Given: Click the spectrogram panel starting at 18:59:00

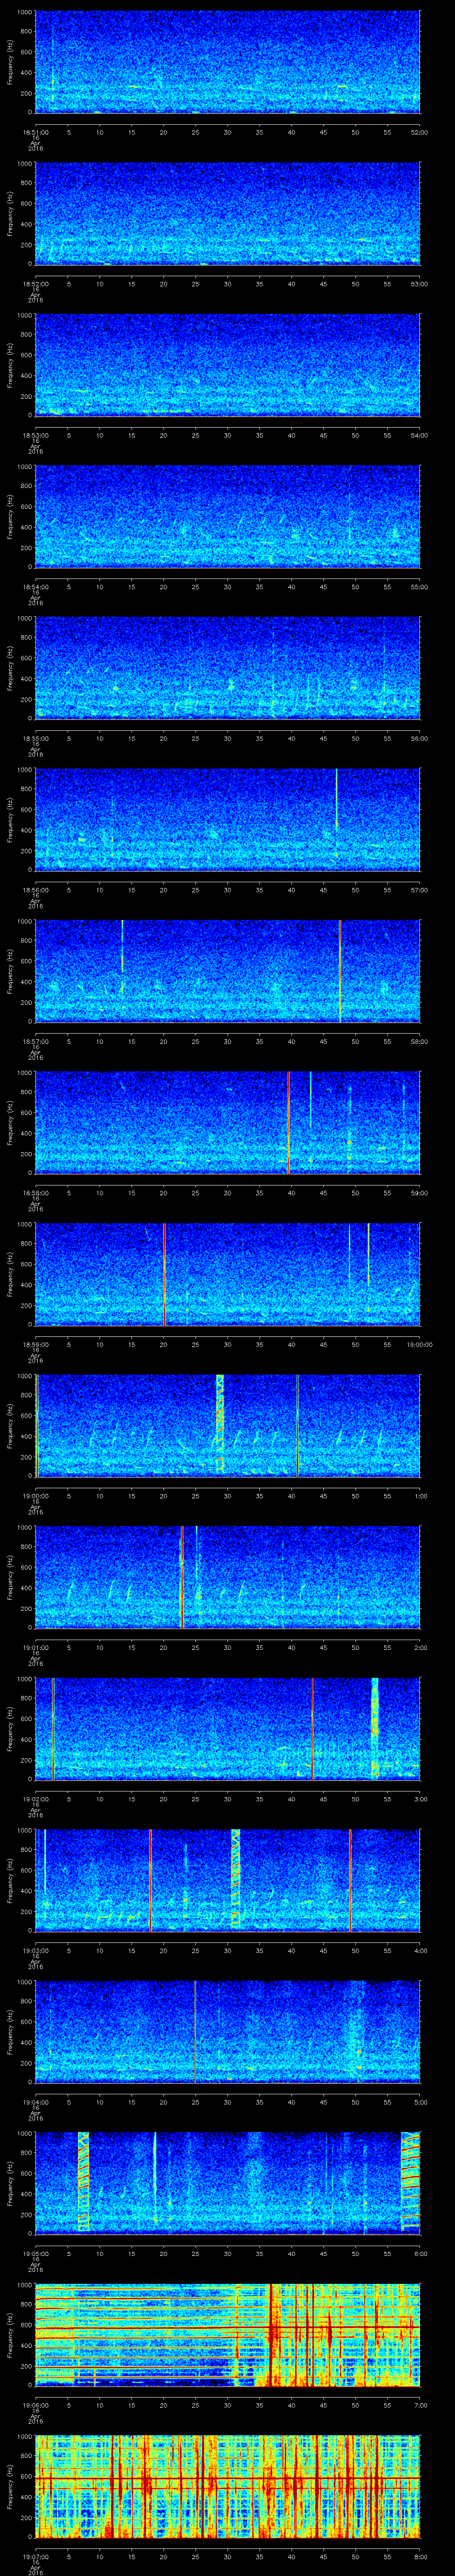Looking at the screenshot, I should pos(228,1274).
